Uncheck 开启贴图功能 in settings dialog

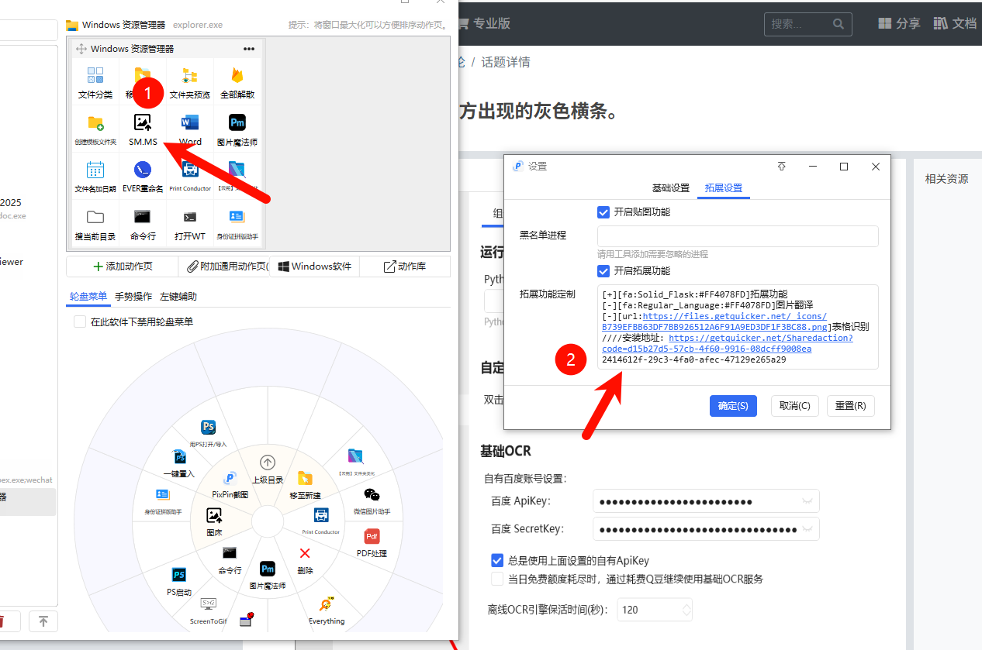[603, 212]
